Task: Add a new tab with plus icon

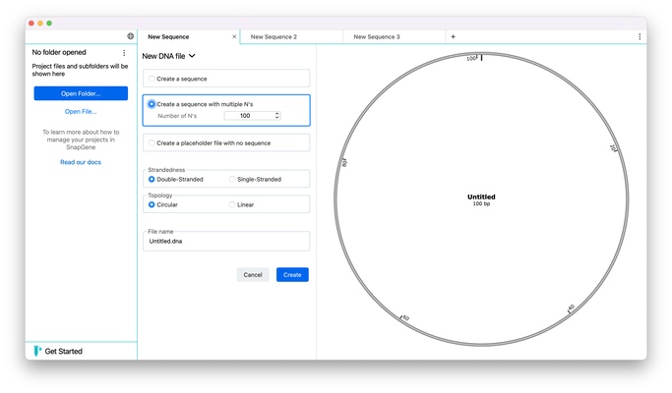Action: click(453, 36)
